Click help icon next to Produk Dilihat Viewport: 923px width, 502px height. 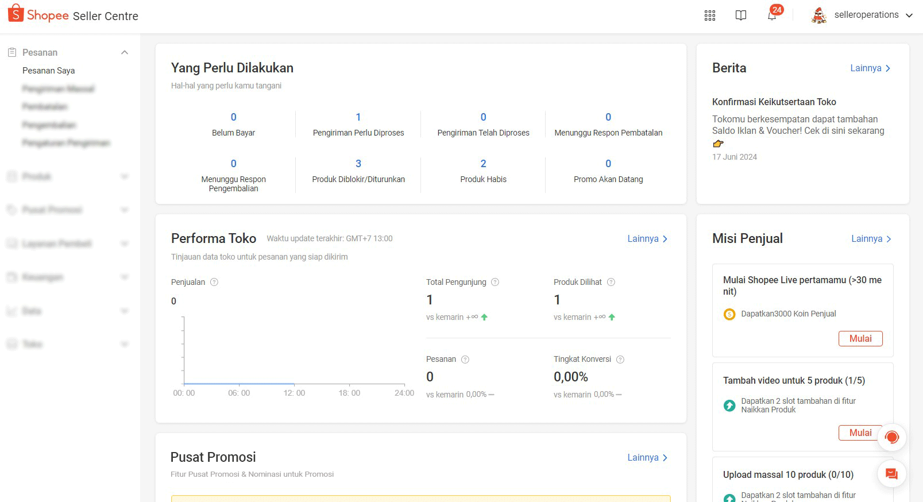click(x=611, y=282)
